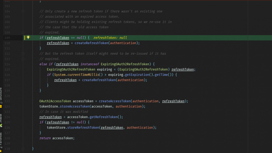Click the createAccessToken method call
The height and width of the screenshot is (153, 272).
click(x=115, y=101)
